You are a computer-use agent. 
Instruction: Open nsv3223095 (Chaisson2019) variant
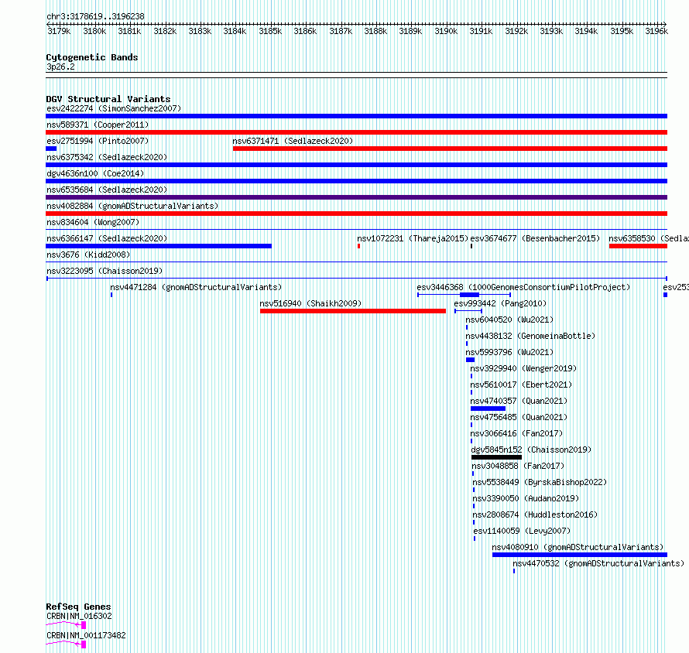point(105,271)
